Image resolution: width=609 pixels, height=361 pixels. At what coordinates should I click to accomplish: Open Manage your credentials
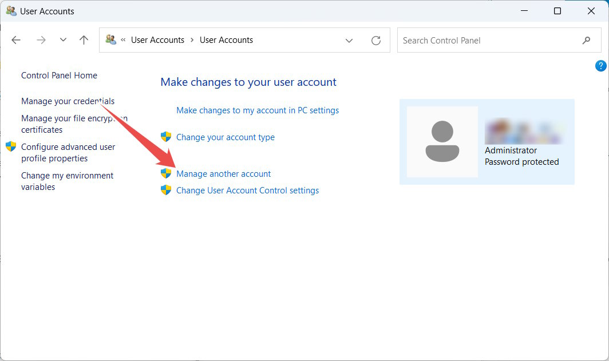coord(68,101)
